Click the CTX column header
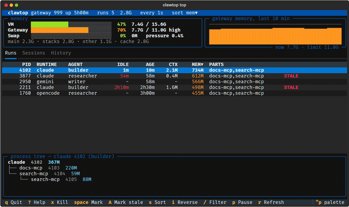The image size is (349, 207). pyautogui.click(x=173, y=64)
